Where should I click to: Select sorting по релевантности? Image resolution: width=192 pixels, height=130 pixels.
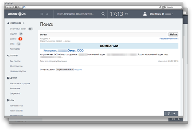pyautogui.click(x=65, y=69)
